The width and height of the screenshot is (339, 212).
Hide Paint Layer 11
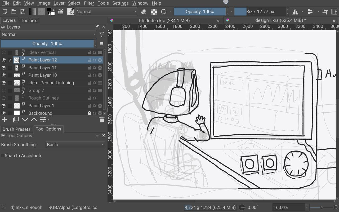(x=4, y=68)
